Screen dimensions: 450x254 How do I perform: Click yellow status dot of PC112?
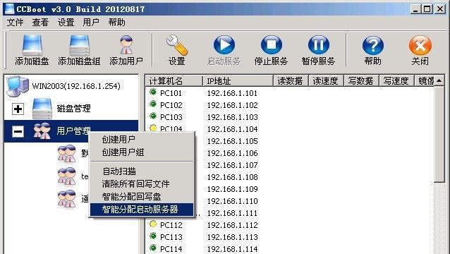pyautogui.click(x=153, y=224)
